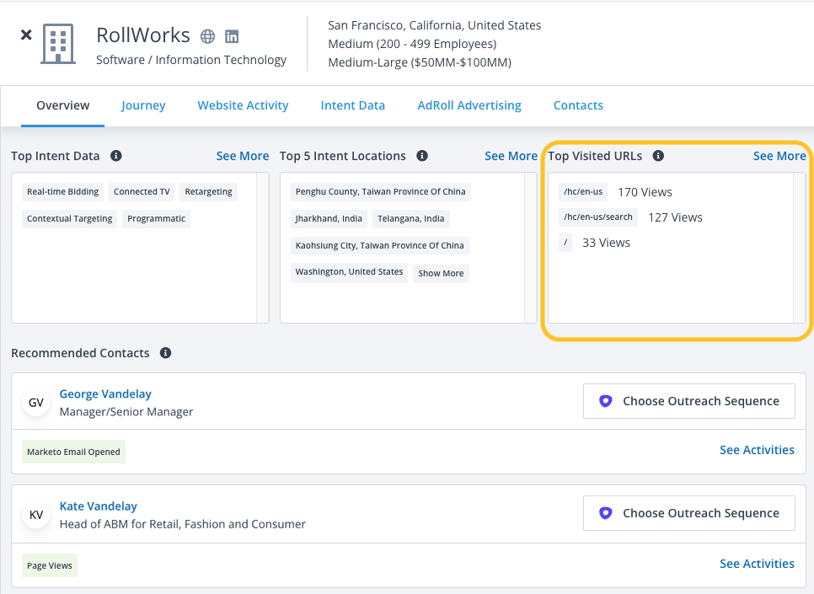
Task: Open RollWorks website globe icon
Action: click(x=207, y=36)
